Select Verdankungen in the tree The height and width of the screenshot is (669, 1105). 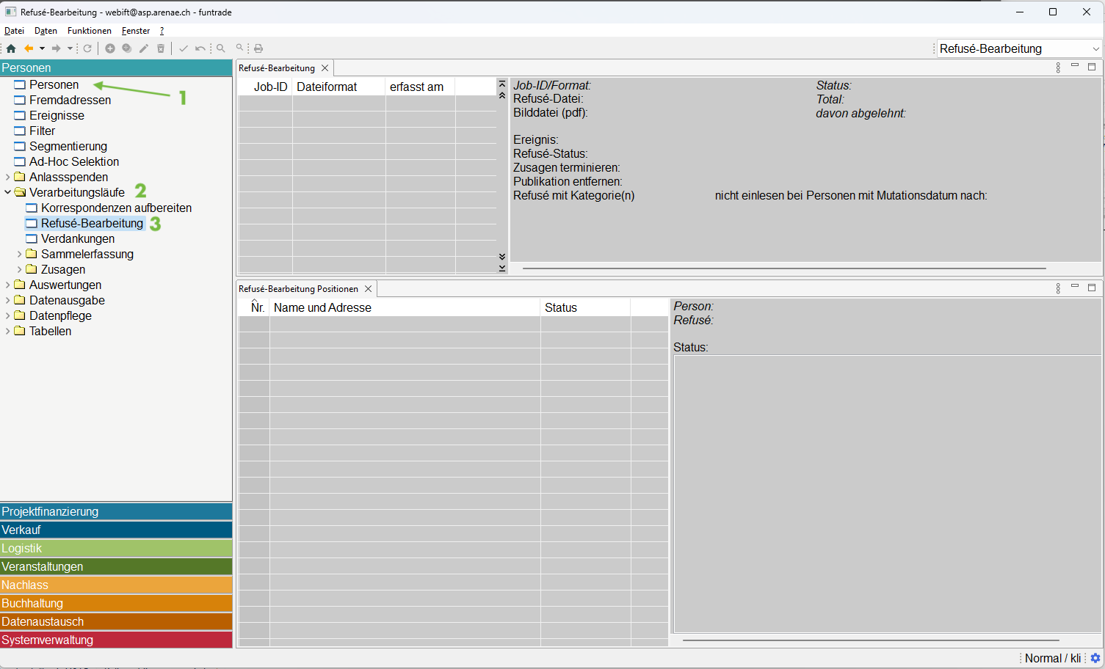pyautogui.click(x=77, y=238)
